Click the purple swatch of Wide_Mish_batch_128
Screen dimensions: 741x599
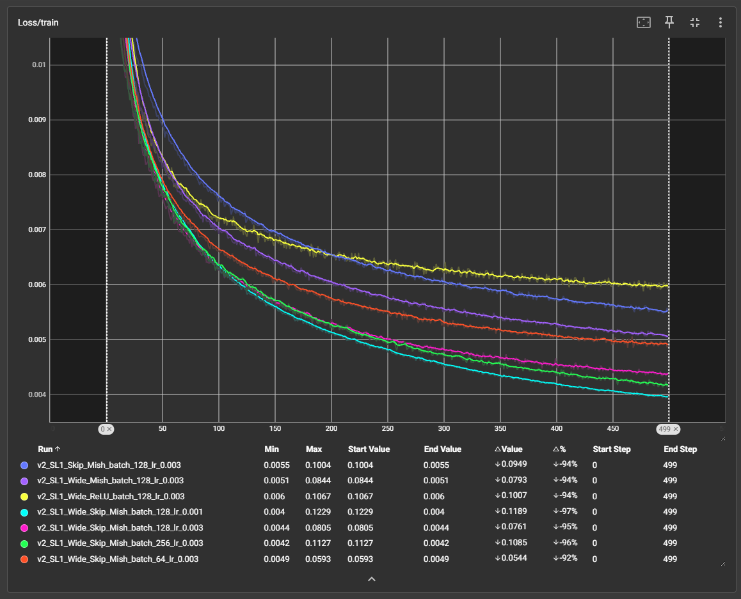[x=24, y=481]
